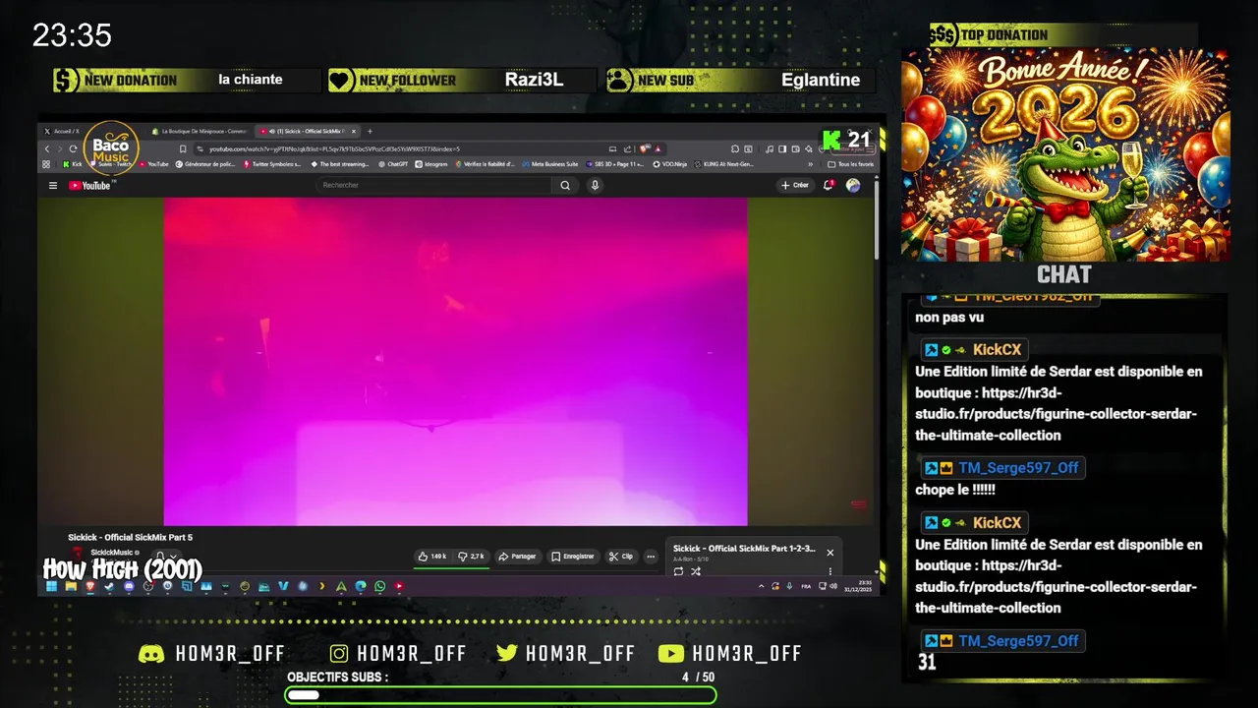Reload the YouTube page

(73, 148)
